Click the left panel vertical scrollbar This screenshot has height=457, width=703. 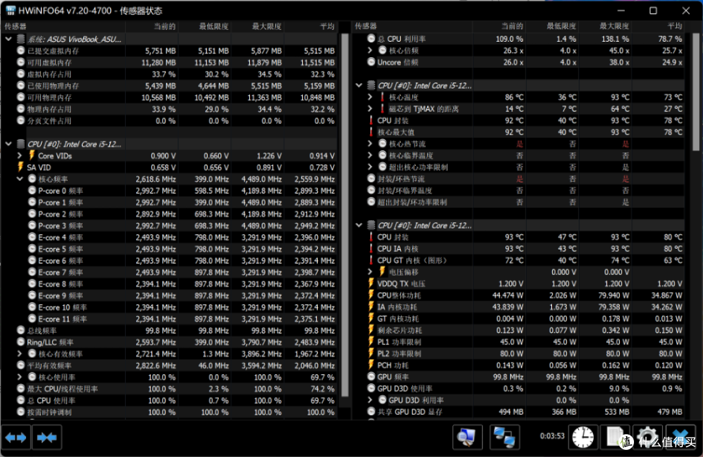[x=345, y=215]
